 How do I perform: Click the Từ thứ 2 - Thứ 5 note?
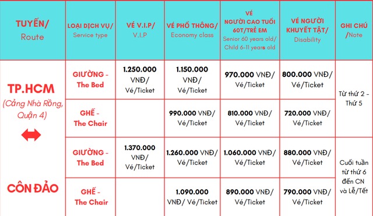pos(354,98)
